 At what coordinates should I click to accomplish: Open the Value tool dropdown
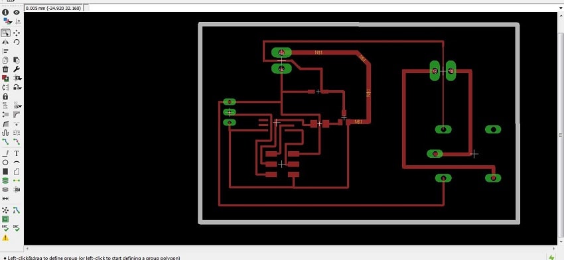17,105
